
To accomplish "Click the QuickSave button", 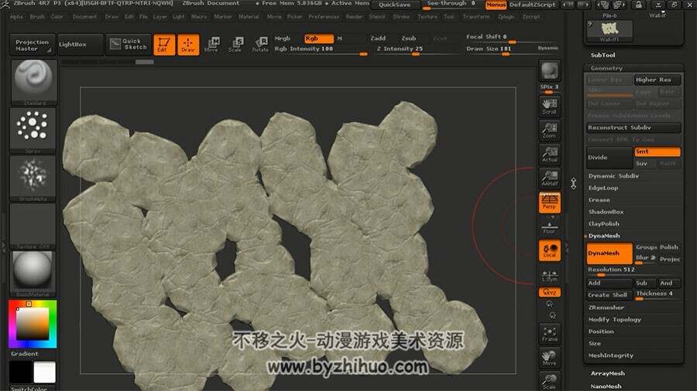I will tap(395, 5).
